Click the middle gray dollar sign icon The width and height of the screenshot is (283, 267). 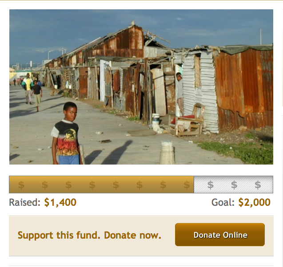tap(234, 185)
